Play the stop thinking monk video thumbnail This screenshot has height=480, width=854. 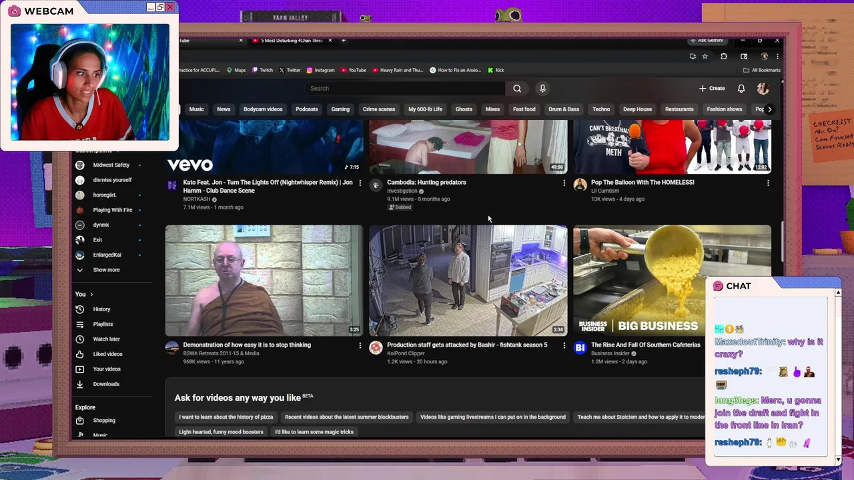tap(264, 280)
